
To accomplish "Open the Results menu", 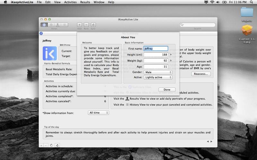I will 85,2.
